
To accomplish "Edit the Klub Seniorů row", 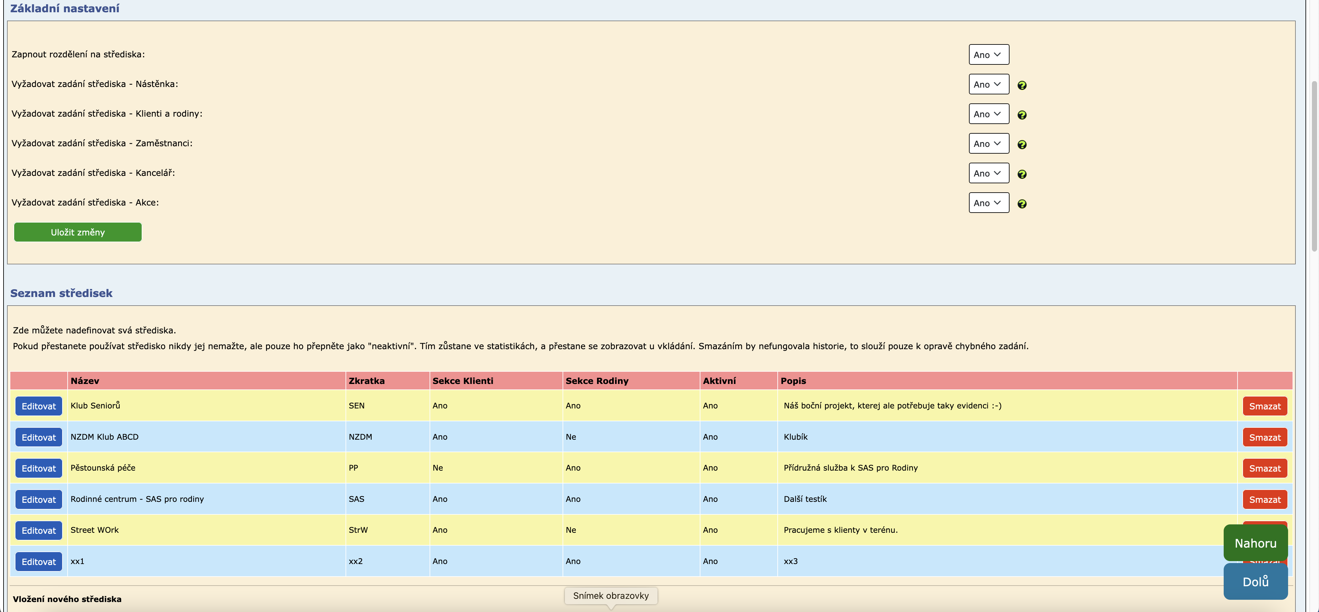I will click(x=38, y=406).
